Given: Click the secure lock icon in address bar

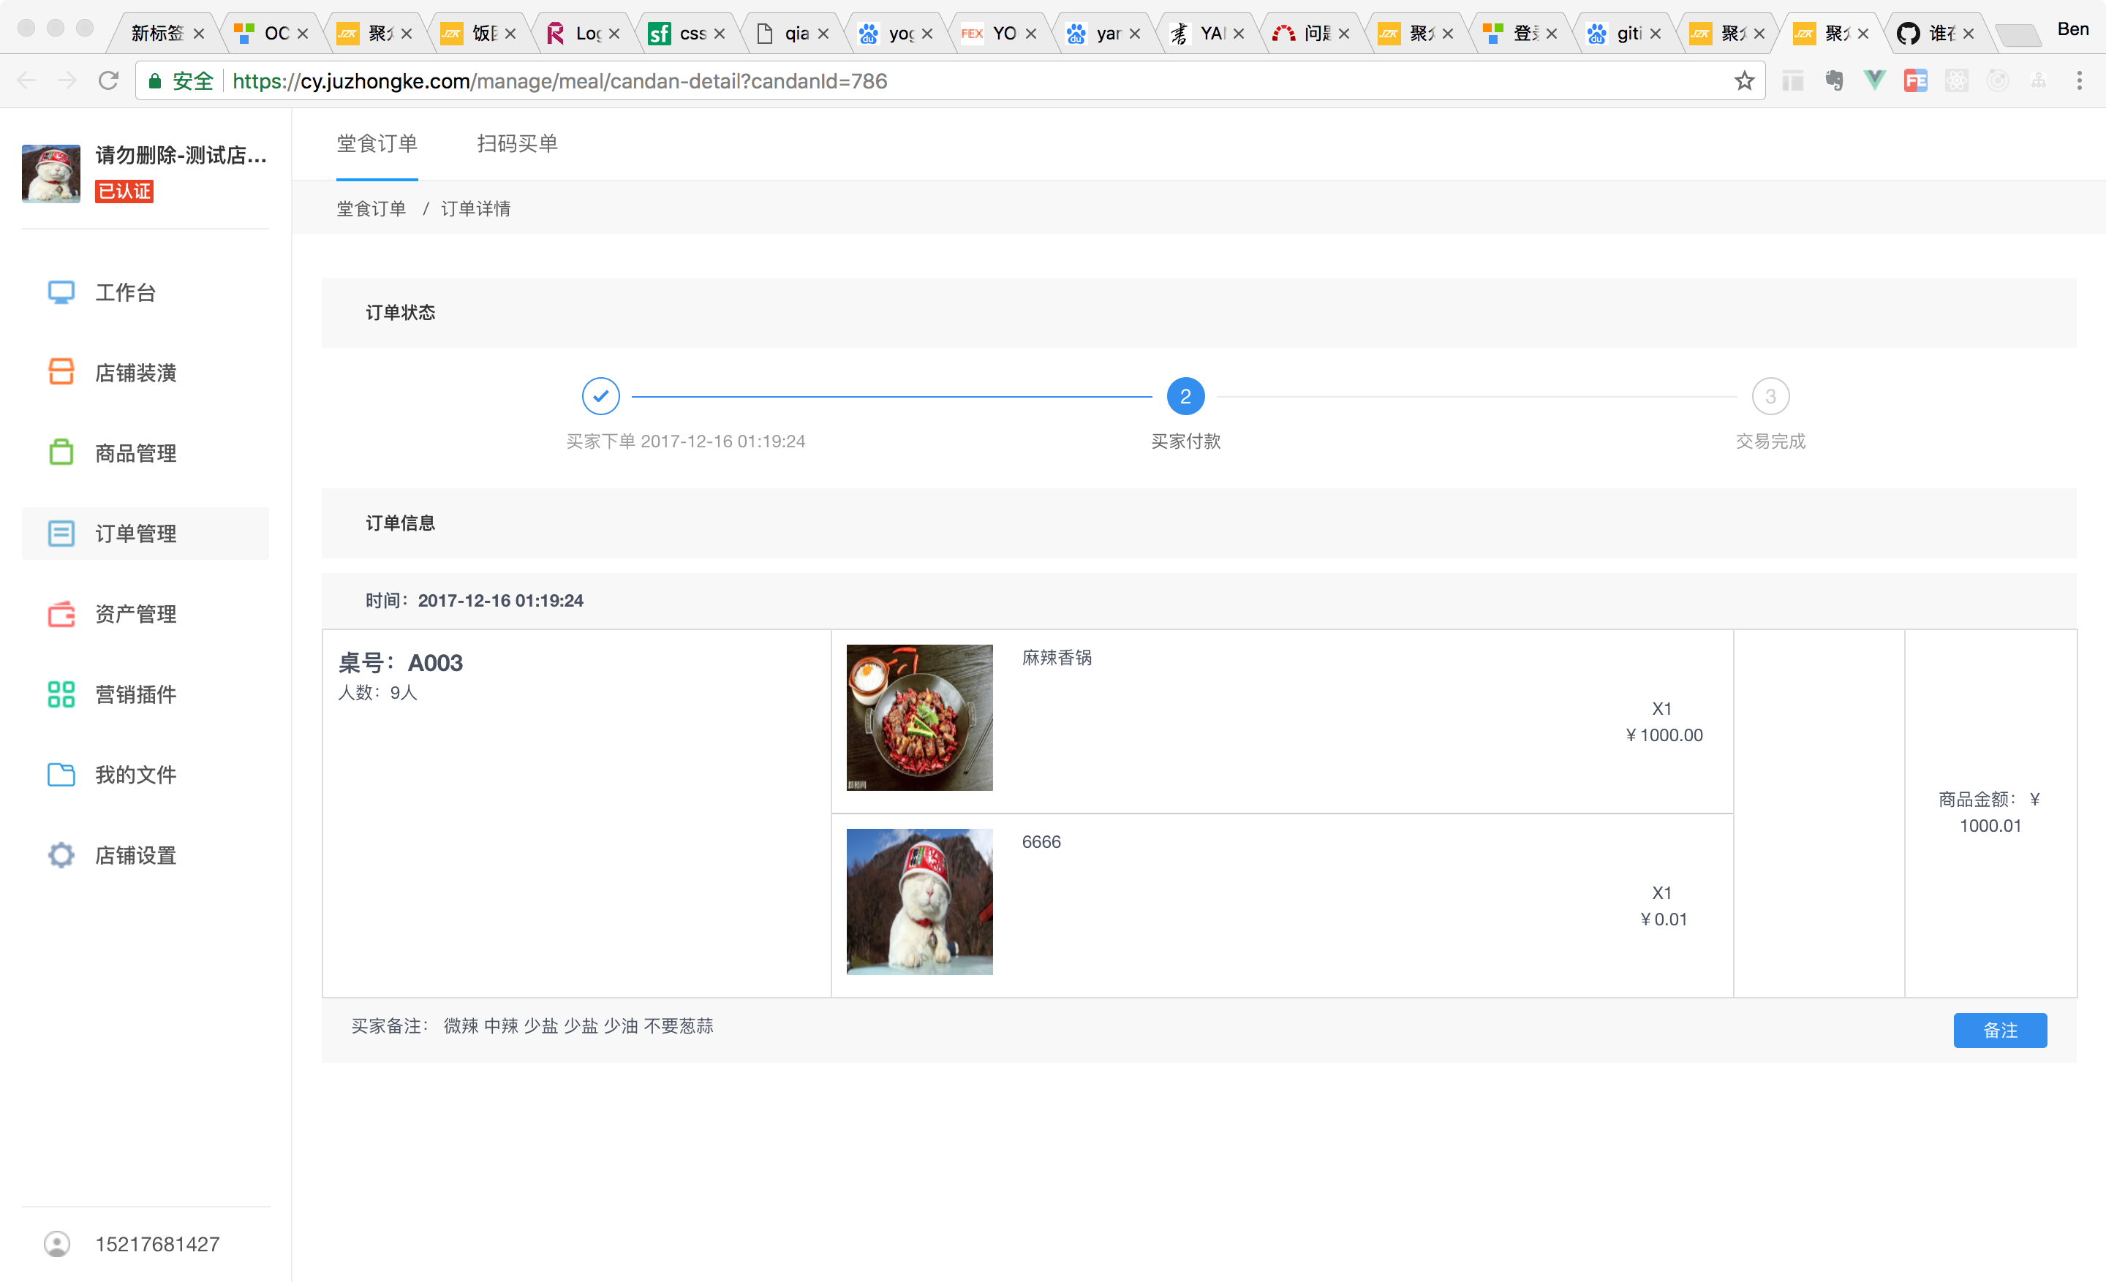Looking at the screenshot, I should tap(155, 81).
